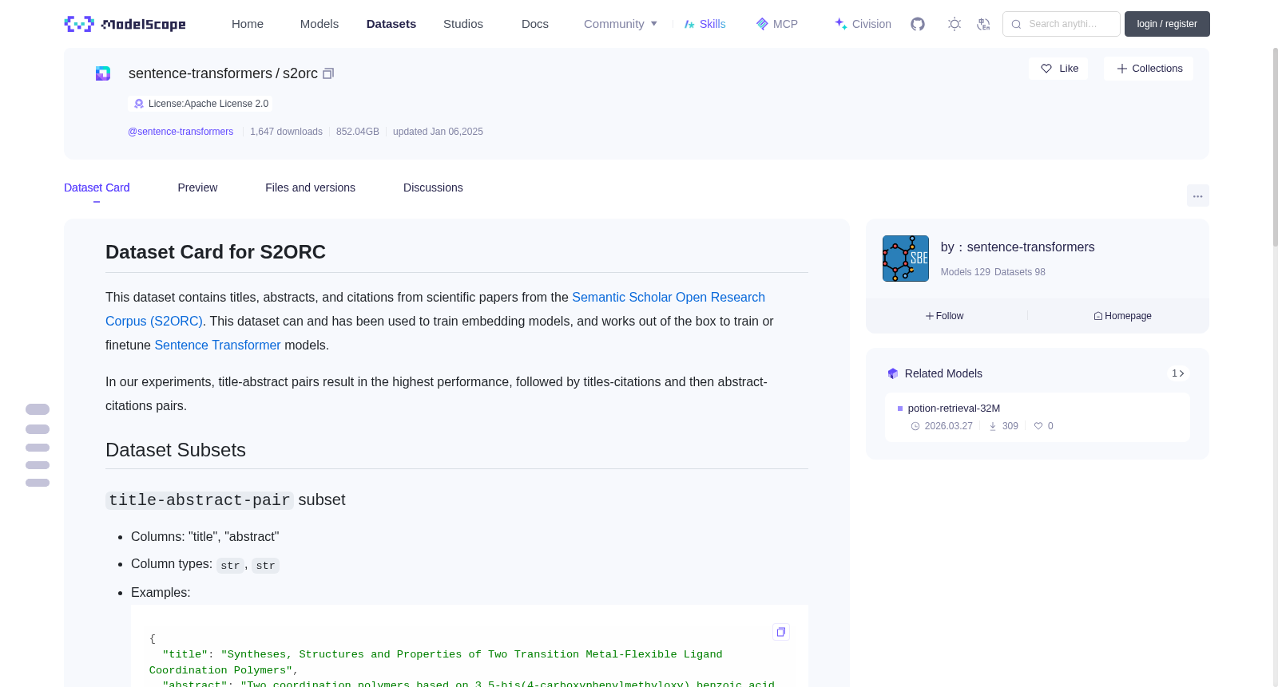The width and height of the screenshot is (1278, 687).
Task: Click the 'Columns: "title", "abstract"' bullet
Action: (x=204, y=537)
